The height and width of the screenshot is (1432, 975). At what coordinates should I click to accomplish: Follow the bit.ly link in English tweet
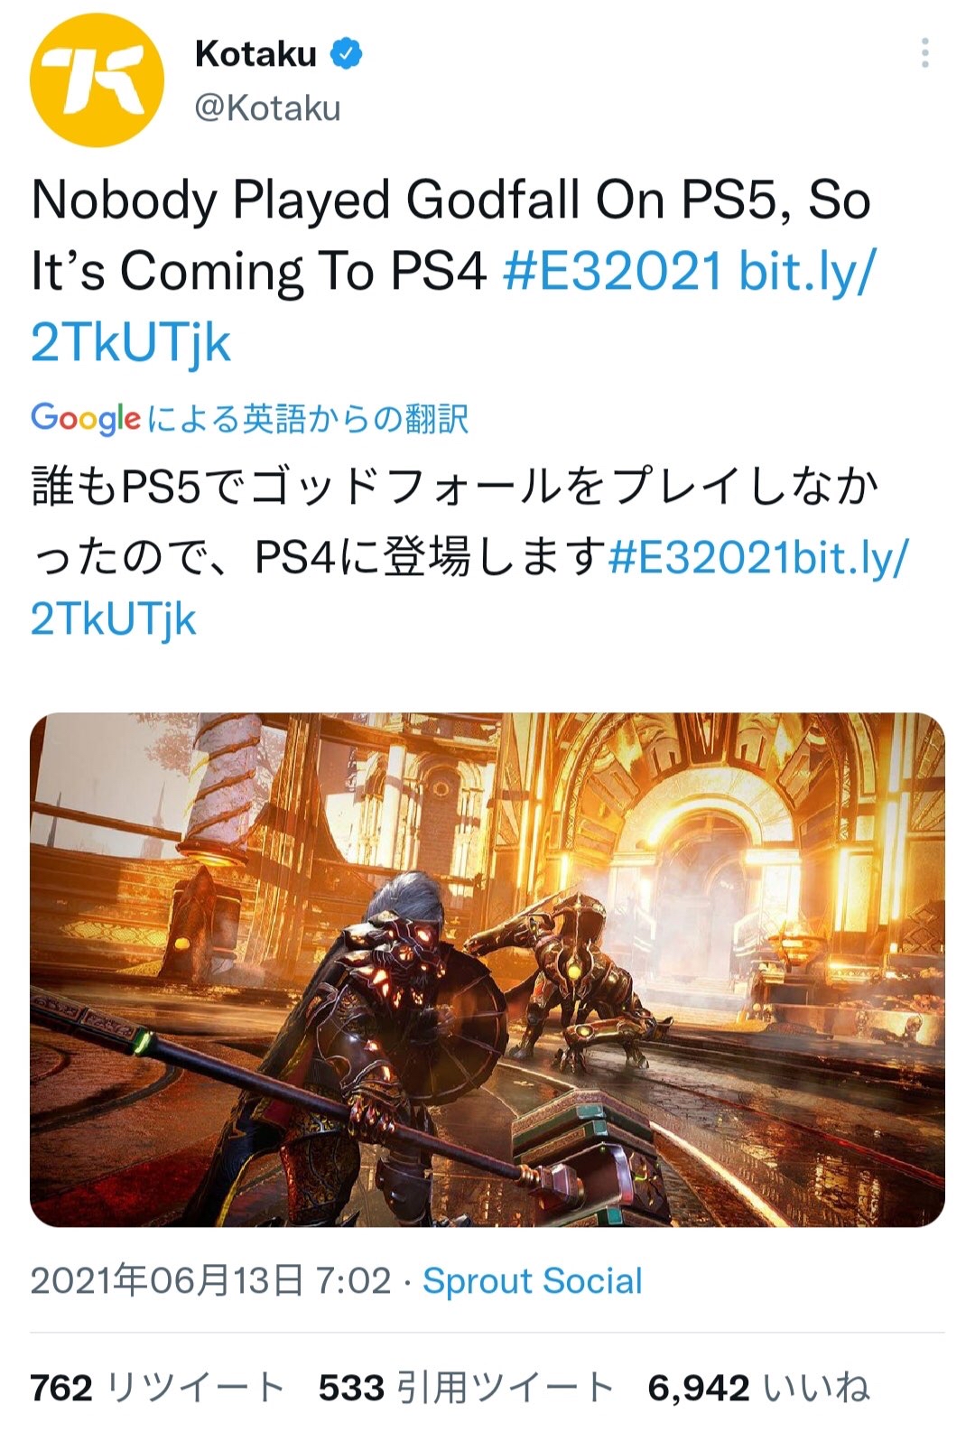806,270
